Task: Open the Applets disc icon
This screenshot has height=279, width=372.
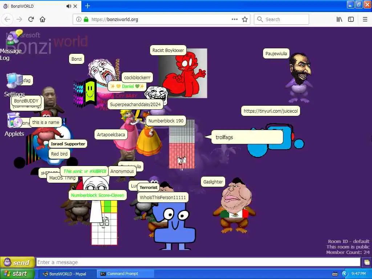Action: coord(14,120)
